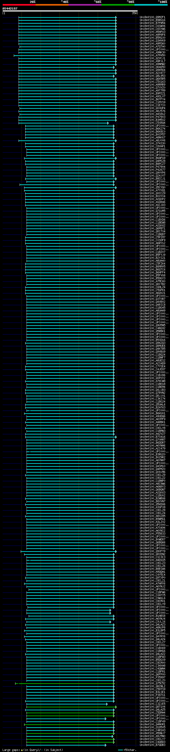This screenshot has width=170, height=752.
Task: Click the green alignment bar for Q8T1V4
Action: tap(71, 707)
